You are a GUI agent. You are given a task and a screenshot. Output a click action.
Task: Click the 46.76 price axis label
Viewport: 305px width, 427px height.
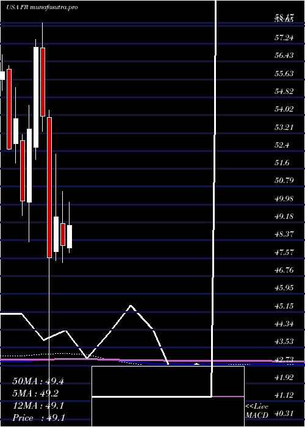284,270
